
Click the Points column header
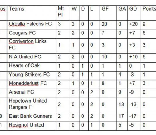click(x=149, y=9)
